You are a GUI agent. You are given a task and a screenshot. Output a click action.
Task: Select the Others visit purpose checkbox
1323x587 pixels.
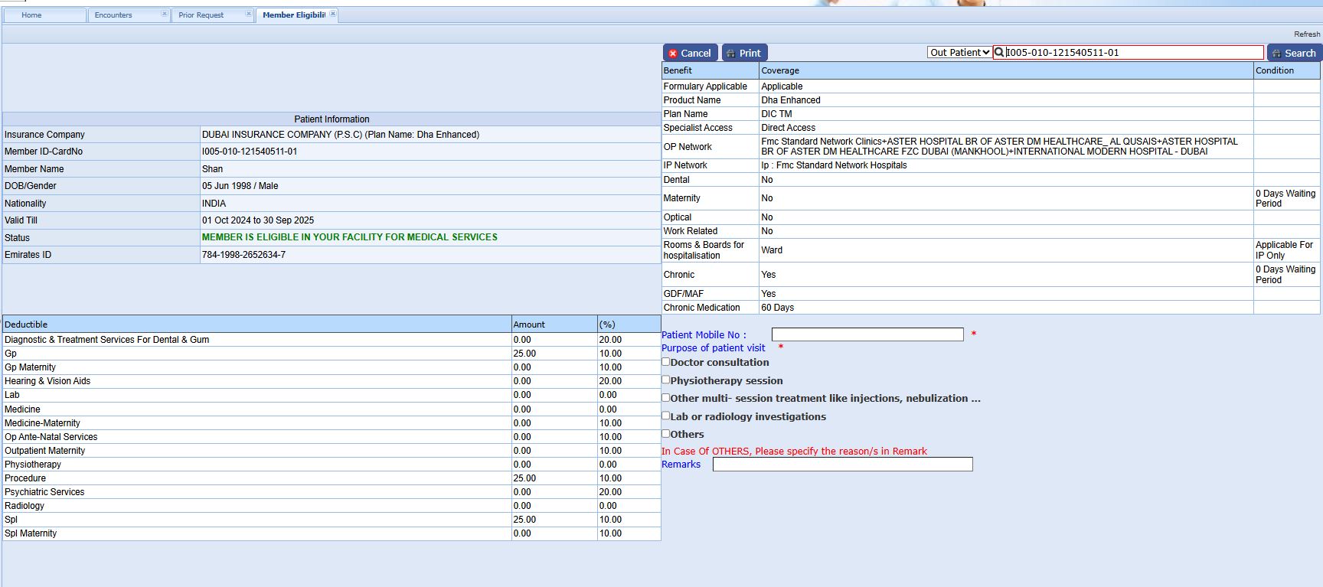(666, 433)
